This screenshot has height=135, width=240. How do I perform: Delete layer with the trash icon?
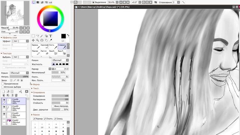16,95
